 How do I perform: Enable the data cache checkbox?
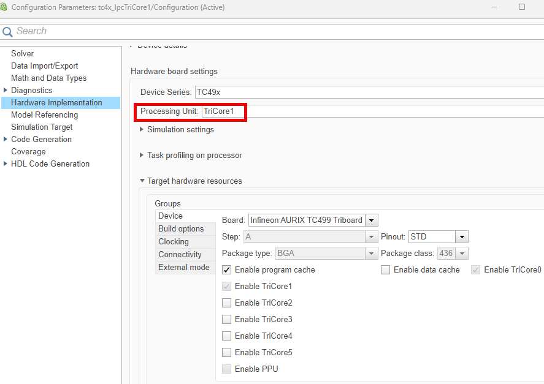(x=386, y=270)
